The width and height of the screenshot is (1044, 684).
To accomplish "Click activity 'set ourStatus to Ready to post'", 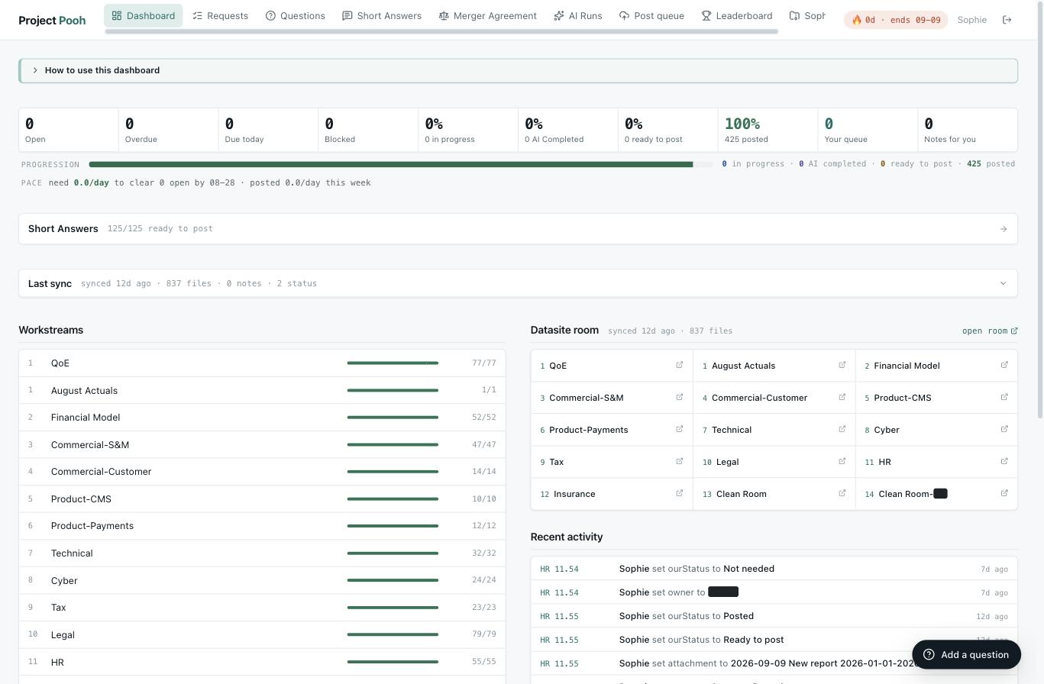I will point(774,640).
